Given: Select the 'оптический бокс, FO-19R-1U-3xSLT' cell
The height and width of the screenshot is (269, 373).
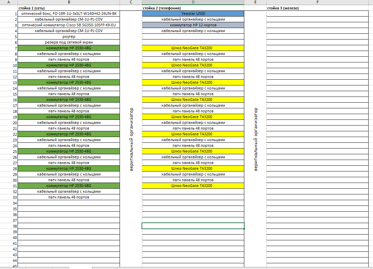Looking at the screenshot, I should click(69, 14).
